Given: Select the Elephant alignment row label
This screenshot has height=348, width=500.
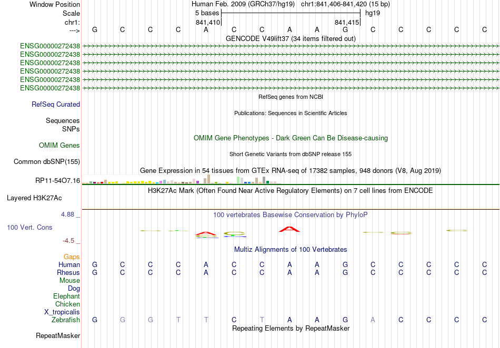Looking at the screenshot, I should coord(67,296).
